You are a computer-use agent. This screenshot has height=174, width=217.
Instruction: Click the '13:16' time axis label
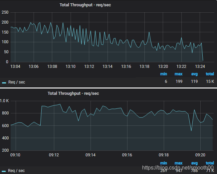pos(126,67)
